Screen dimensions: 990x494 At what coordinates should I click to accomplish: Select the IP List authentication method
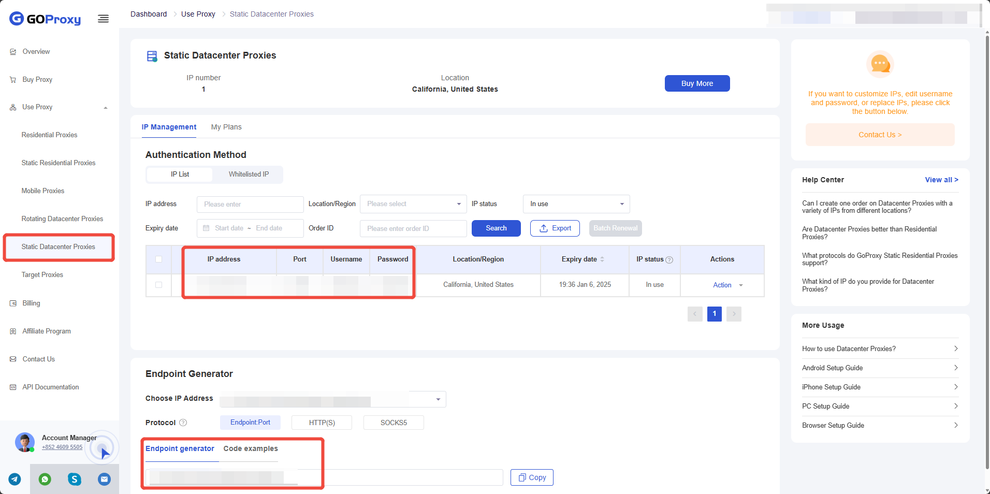point(180,175)
